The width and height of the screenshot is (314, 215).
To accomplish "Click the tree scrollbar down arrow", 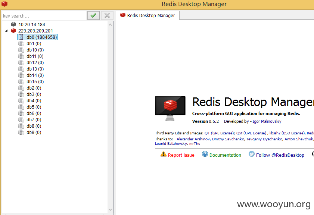I will [x=111, y=210].
